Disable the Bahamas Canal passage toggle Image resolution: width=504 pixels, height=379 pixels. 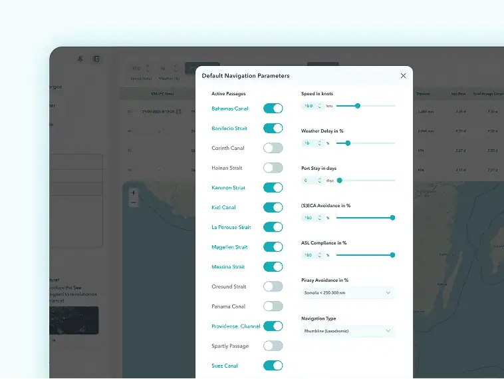(273, 108)
